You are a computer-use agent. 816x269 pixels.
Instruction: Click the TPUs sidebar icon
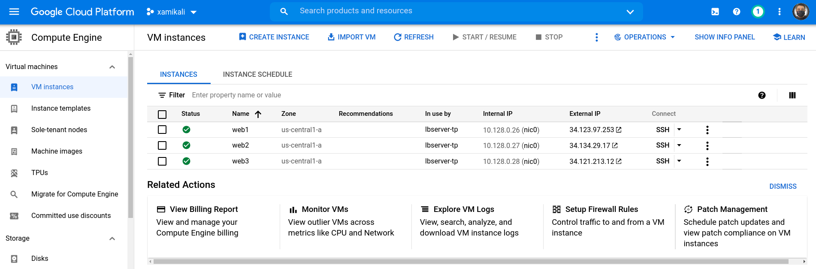point(14,173)
